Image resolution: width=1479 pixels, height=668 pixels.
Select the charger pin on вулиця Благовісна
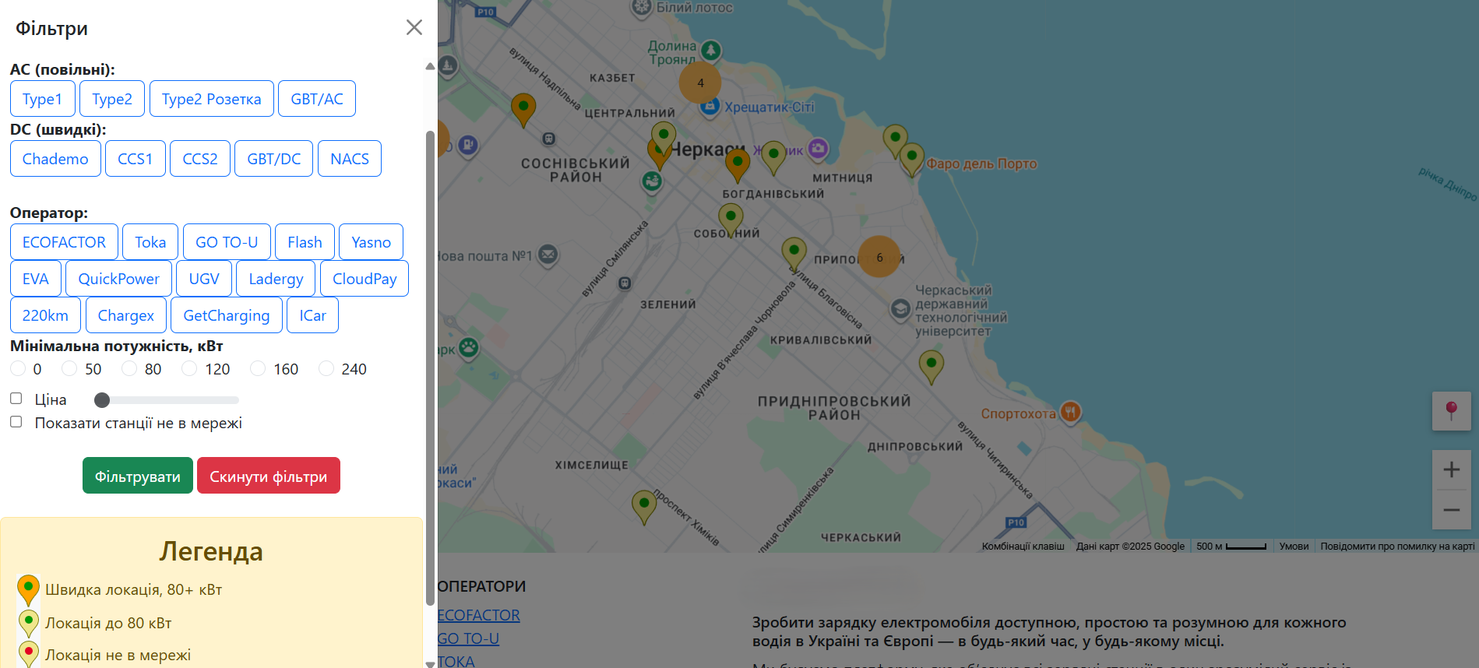click(794, 255)
